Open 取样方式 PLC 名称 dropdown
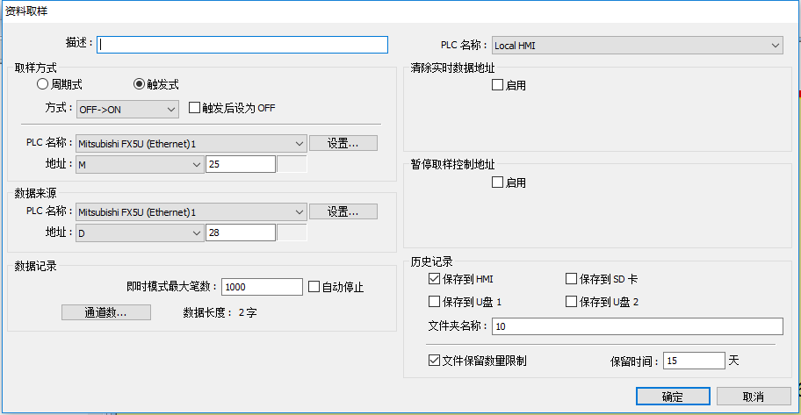Screen dimensions: 801x415 point(191,142)
